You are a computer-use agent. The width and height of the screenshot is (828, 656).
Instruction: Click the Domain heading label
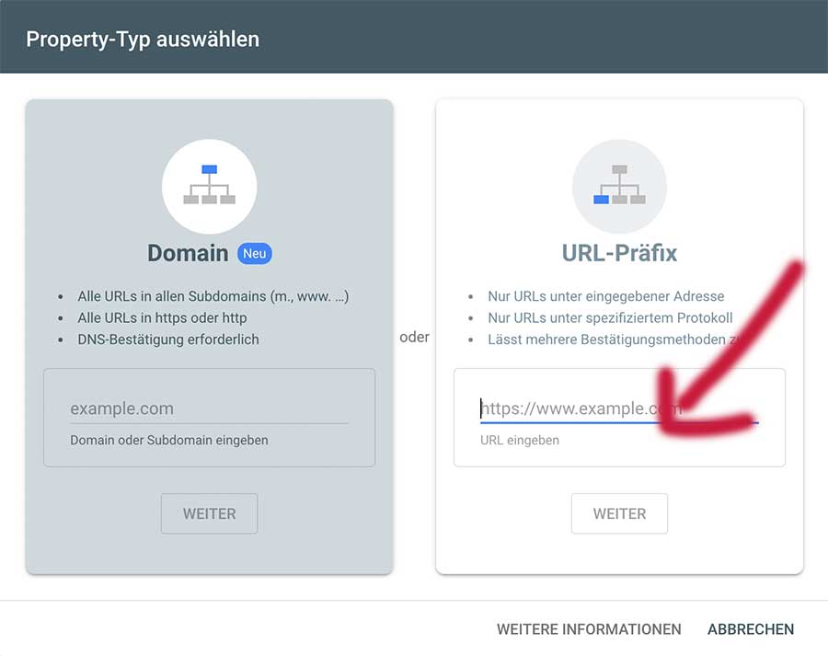pos(187,252)
